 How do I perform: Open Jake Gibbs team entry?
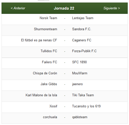pos(49,84)
